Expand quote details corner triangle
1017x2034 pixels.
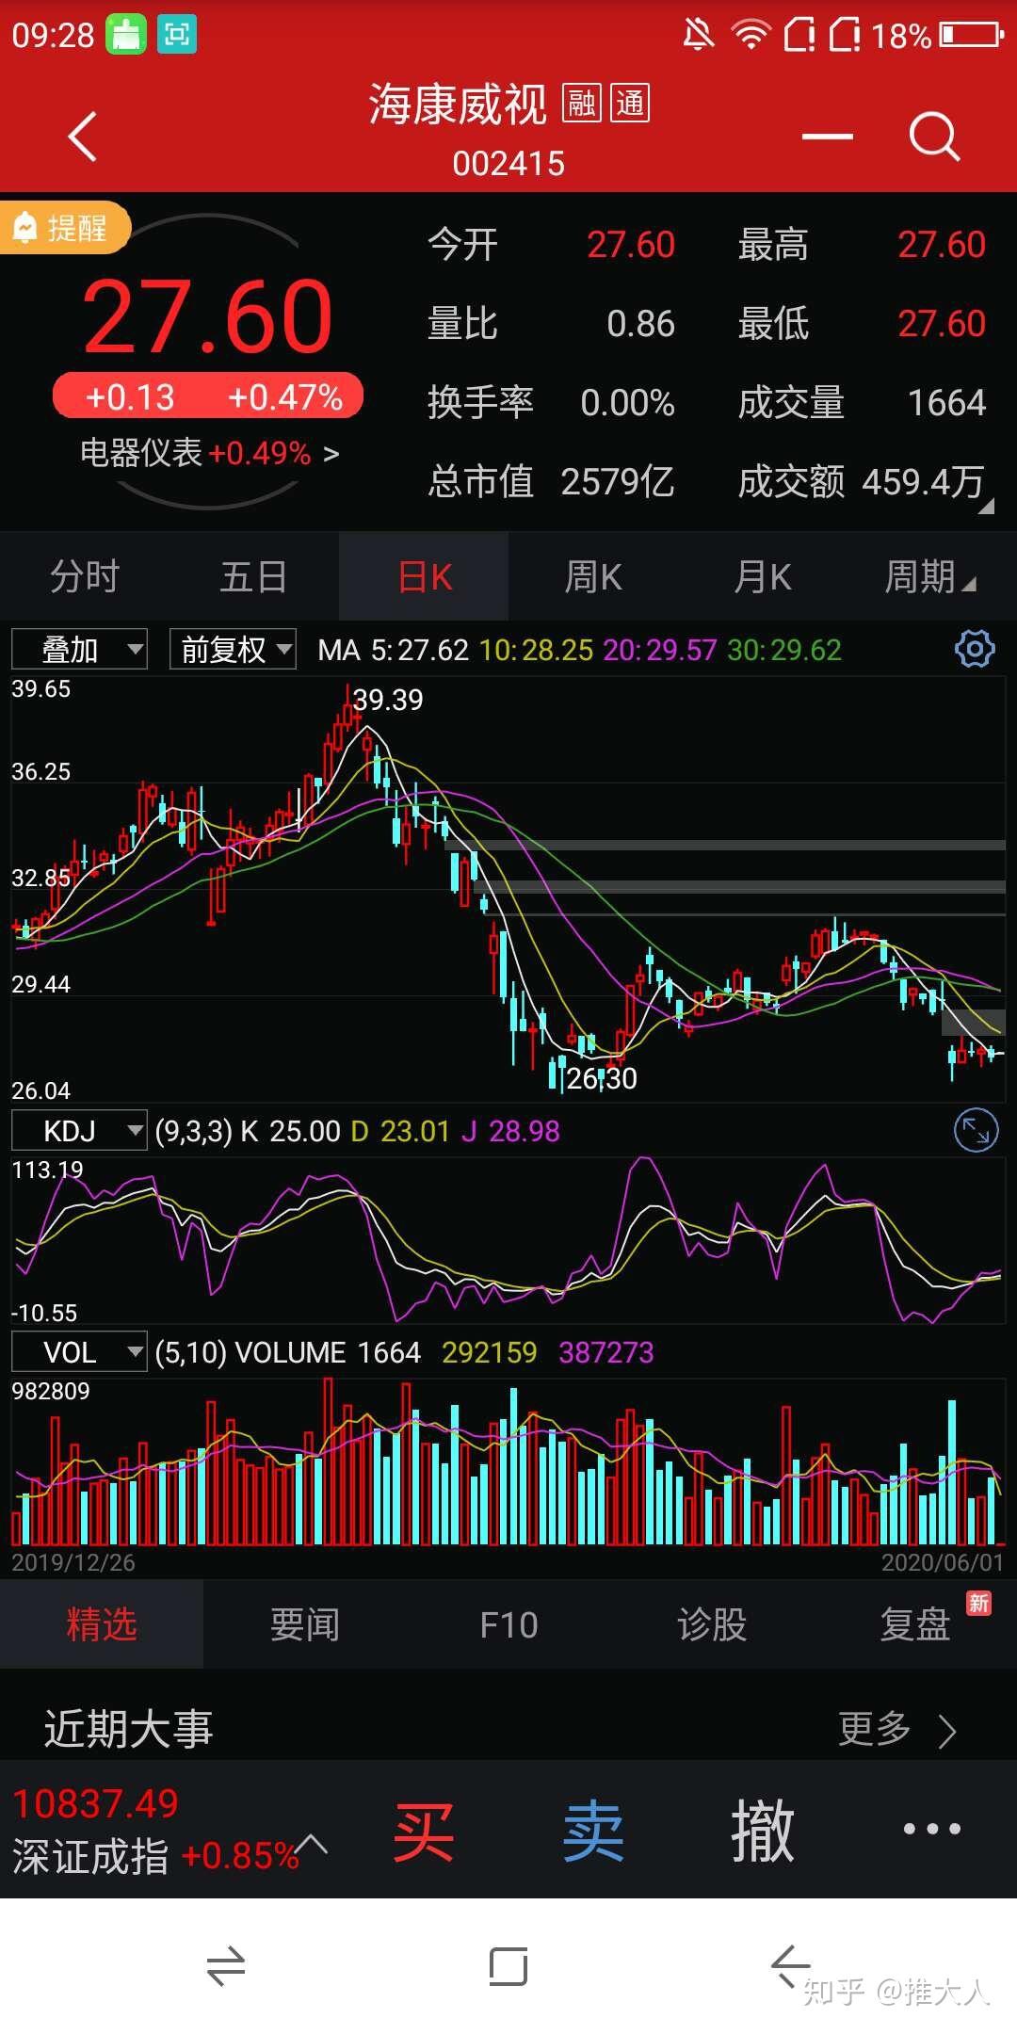click(985, 507)
